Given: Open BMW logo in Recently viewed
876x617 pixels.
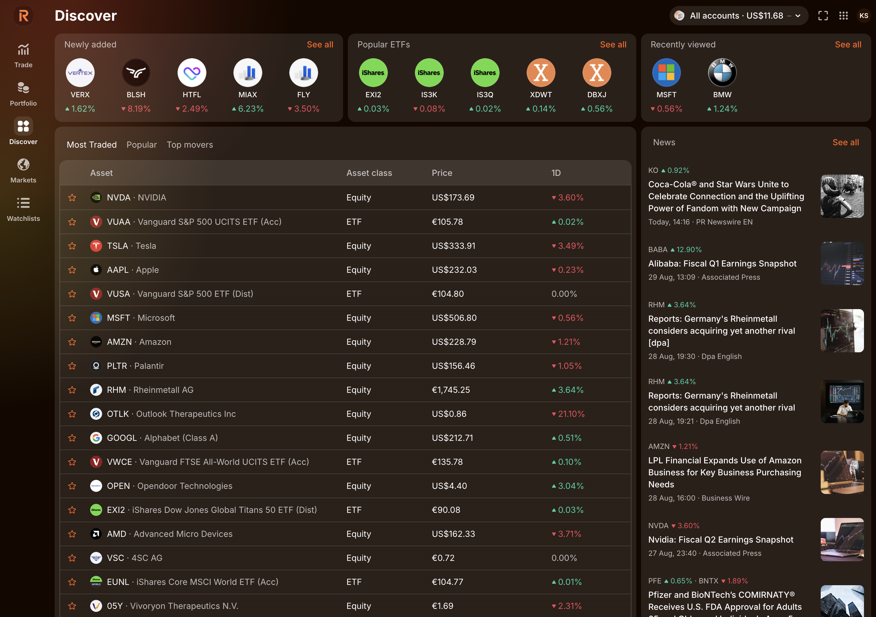Looking at the screenshot, I should coord(722,73).
